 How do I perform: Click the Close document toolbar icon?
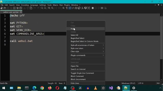coord(14,8)
